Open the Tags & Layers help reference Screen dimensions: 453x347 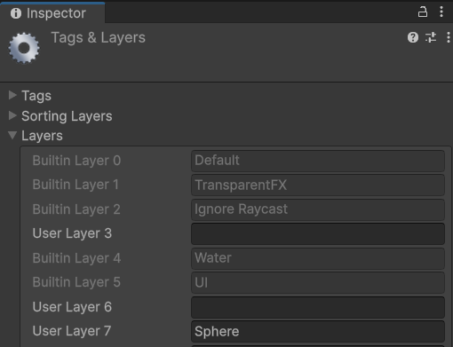coord(413,37)
